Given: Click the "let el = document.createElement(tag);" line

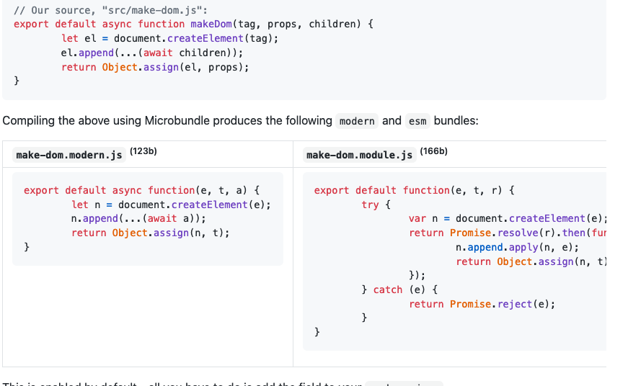Looking at the screenshot, I should coord(169,38).
